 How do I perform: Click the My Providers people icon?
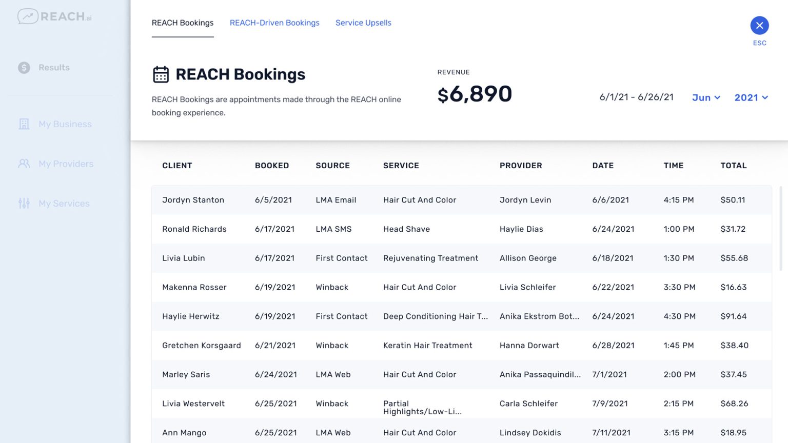(23, 164)
